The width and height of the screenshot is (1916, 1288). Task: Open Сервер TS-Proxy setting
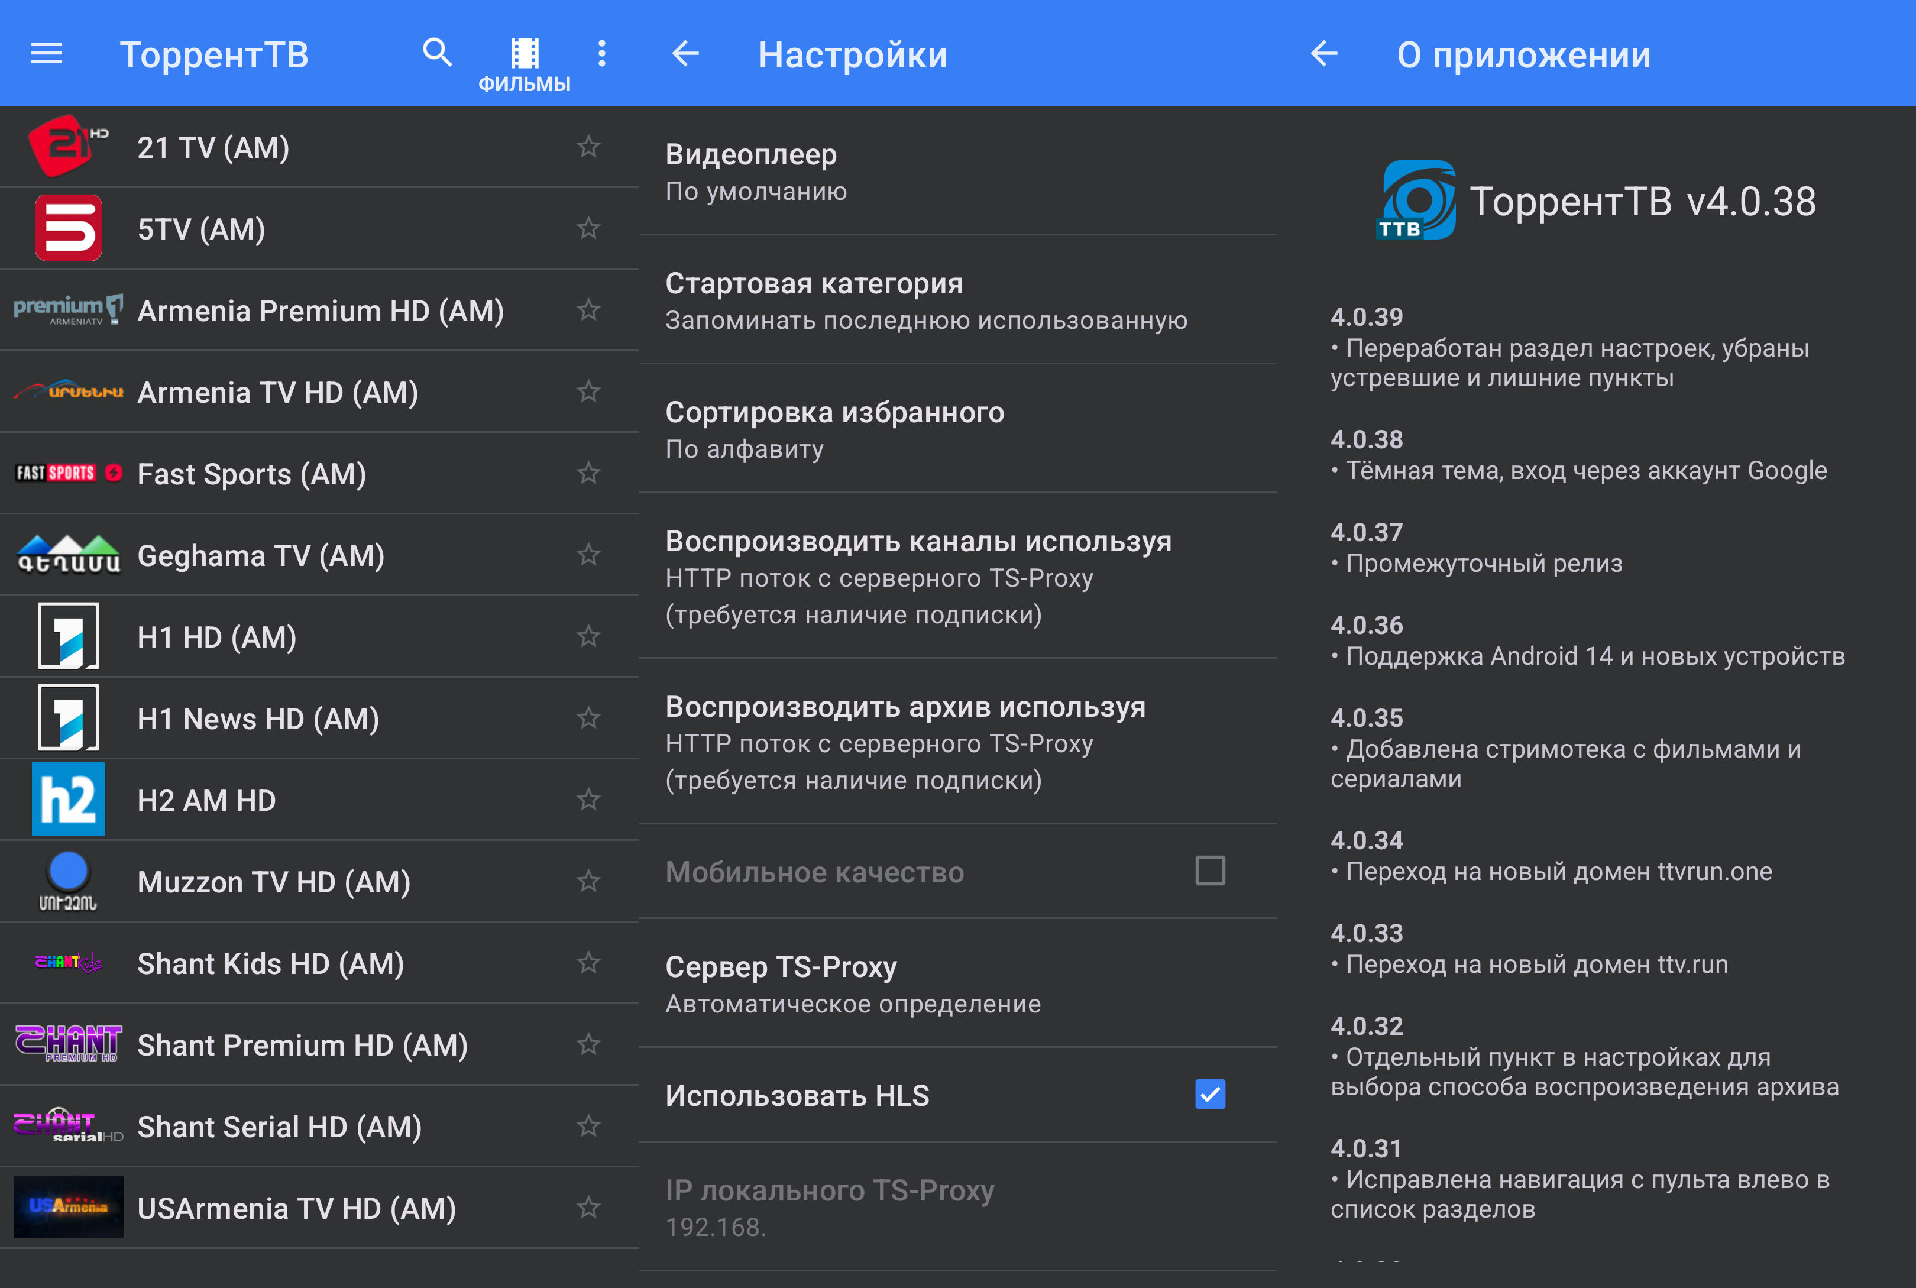[x=957, y=983]
